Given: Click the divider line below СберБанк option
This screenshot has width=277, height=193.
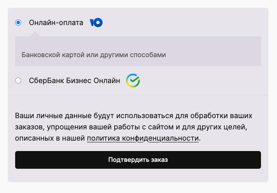Looking at the screenshot, I should pos(138,95).
